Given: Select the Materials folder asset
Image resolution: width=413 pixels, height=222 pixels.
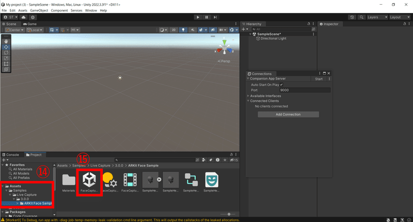Looking at the screenshot, I should (69, 182).
